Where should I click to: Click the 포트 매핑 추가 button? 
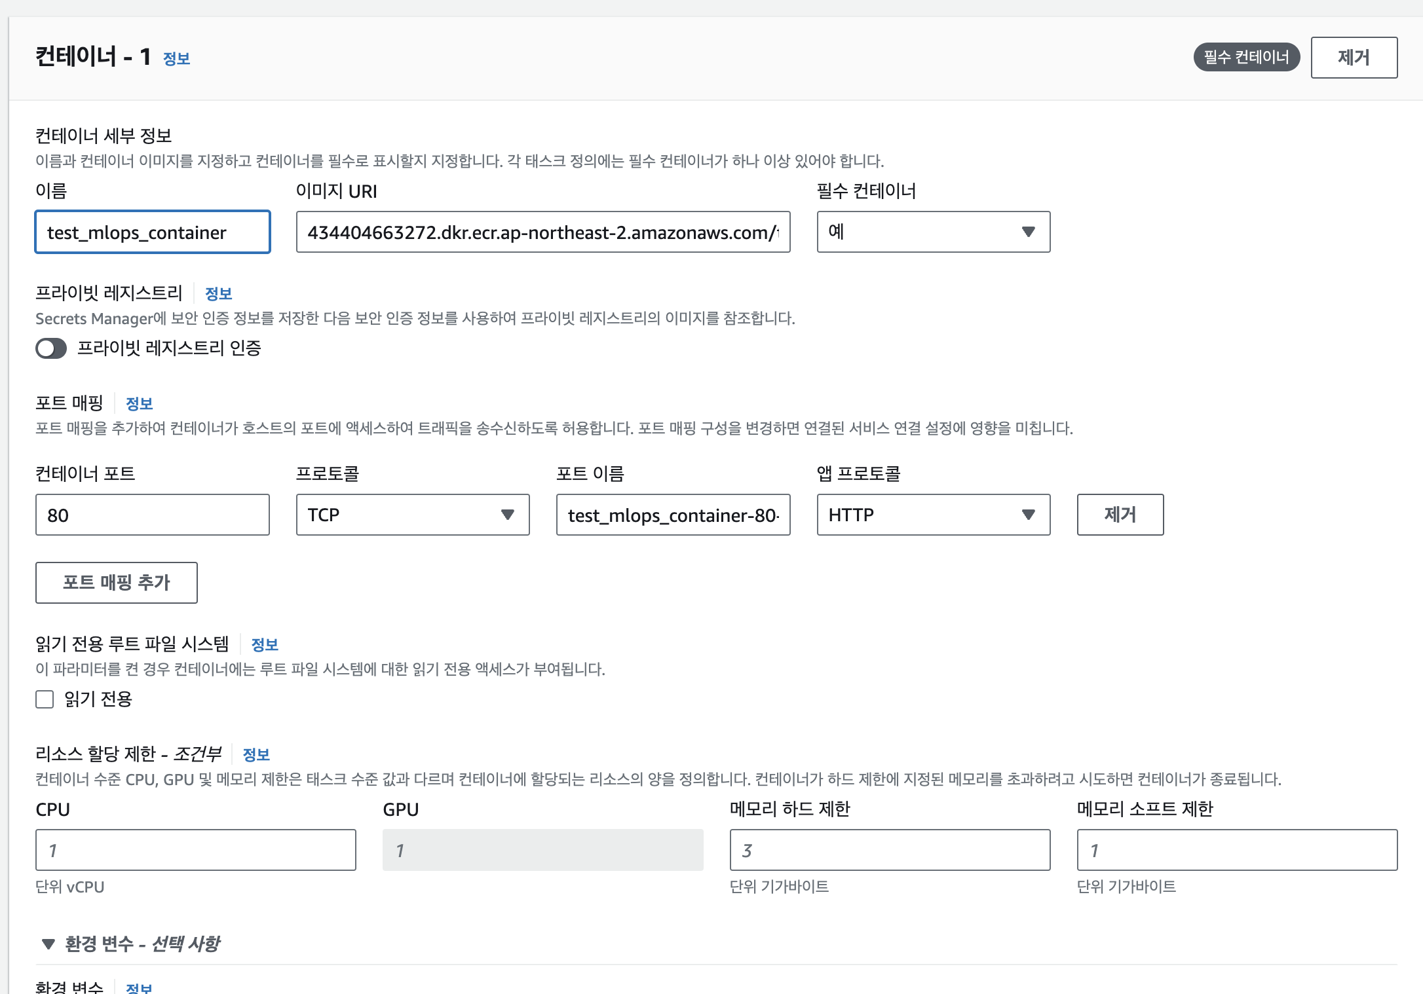click(x=116, y=583)
